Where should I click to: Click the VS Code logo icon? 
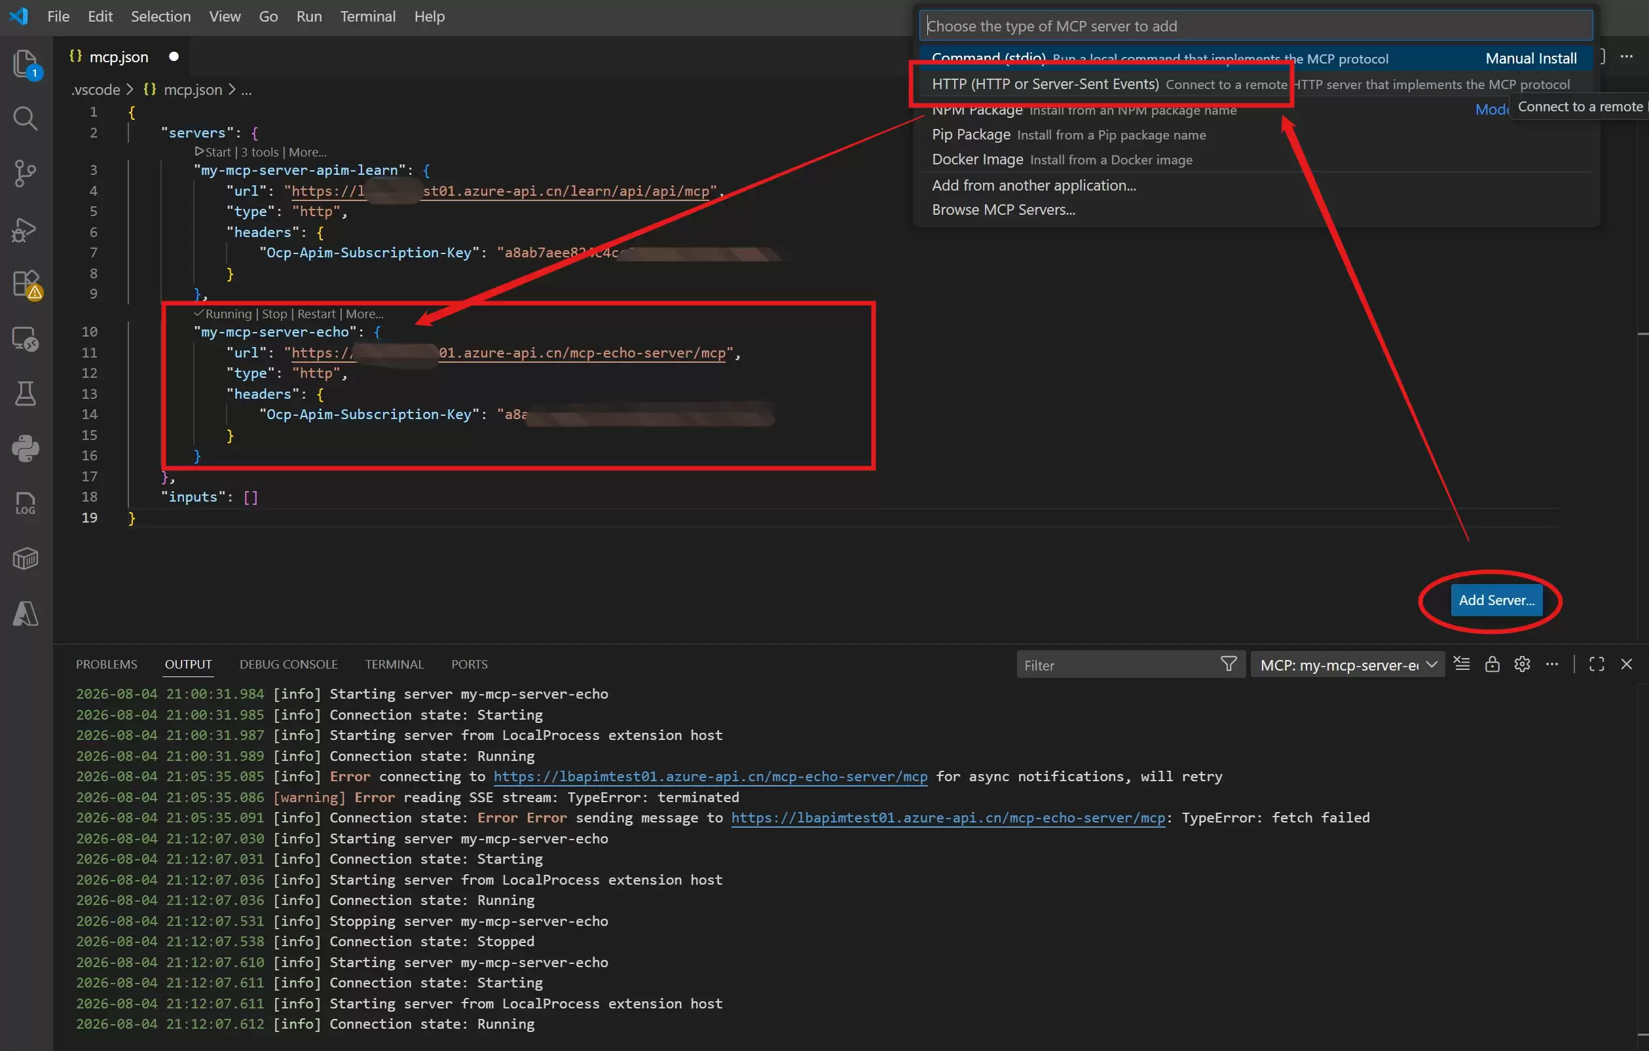(x=18, y=16)
